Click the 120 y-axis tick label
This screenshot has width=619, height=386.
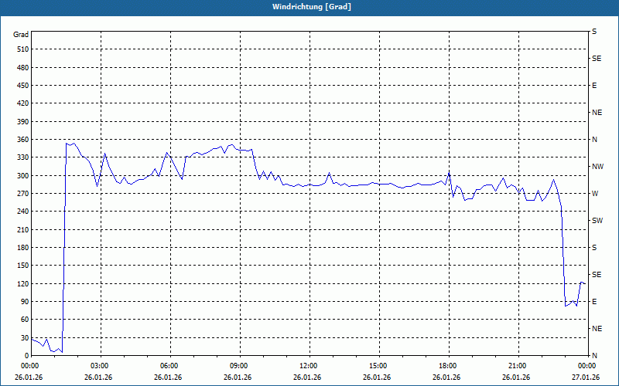[x=23, y=283]
